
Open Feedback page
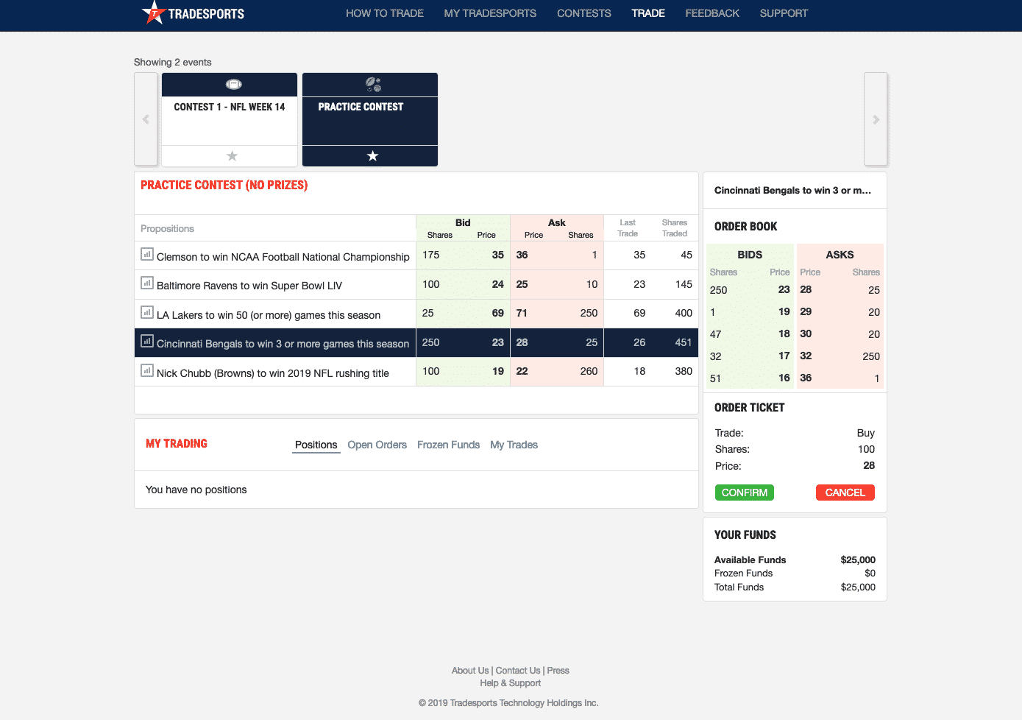712,13
